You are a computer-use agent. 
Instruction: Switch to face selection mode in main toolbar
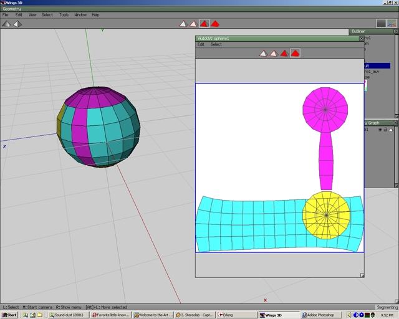pyautogui.click(x=204, y=24)
